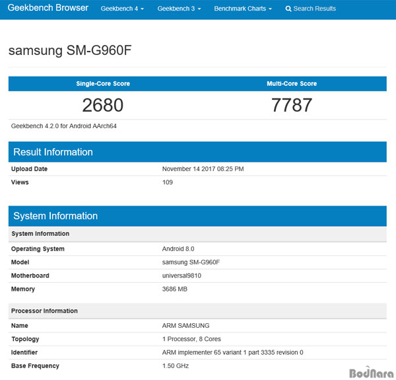396x380 pixels.
Task: Click the Processor Information subheader
Action: point(197,311)
